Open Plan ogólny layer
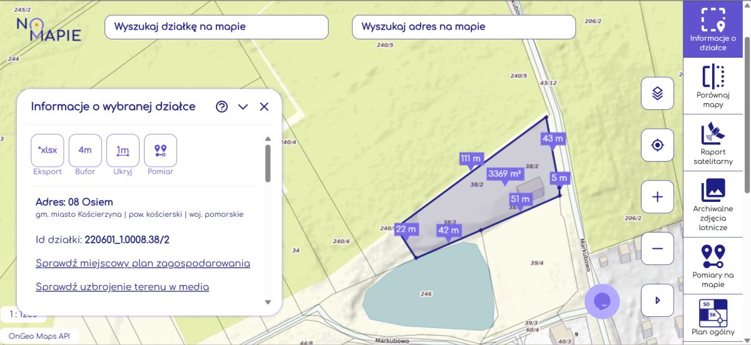Image resolution: width=751 pixels, height=345 pixels. (x=713, y=317)
